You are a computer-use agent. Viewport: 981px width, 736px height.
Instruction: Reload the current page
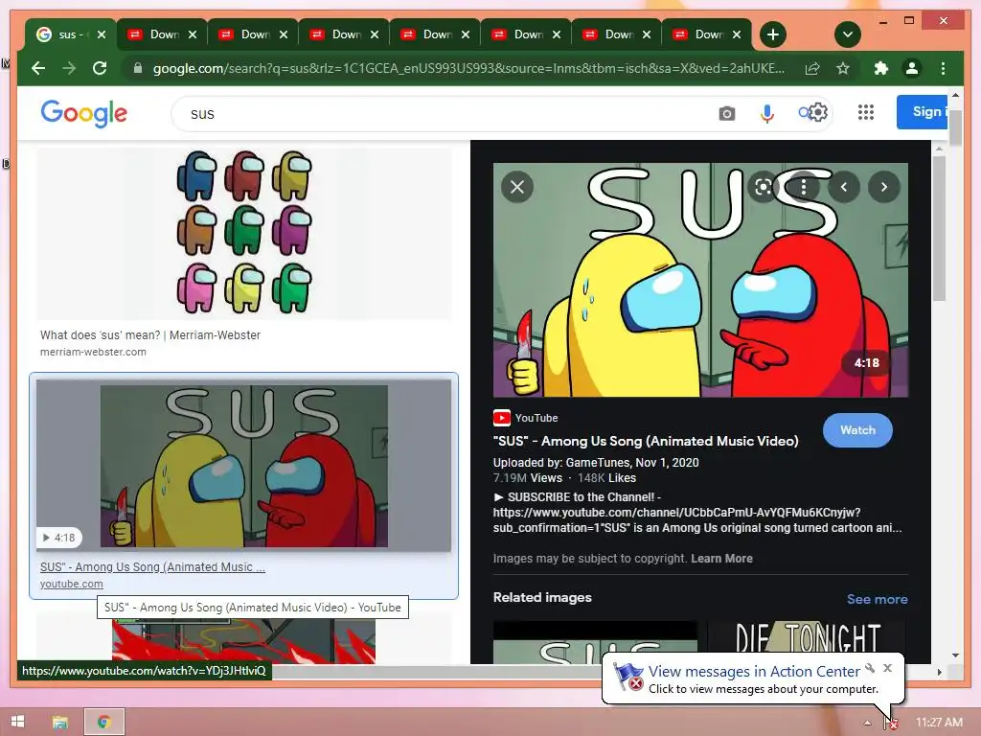(x=100, y=68)
